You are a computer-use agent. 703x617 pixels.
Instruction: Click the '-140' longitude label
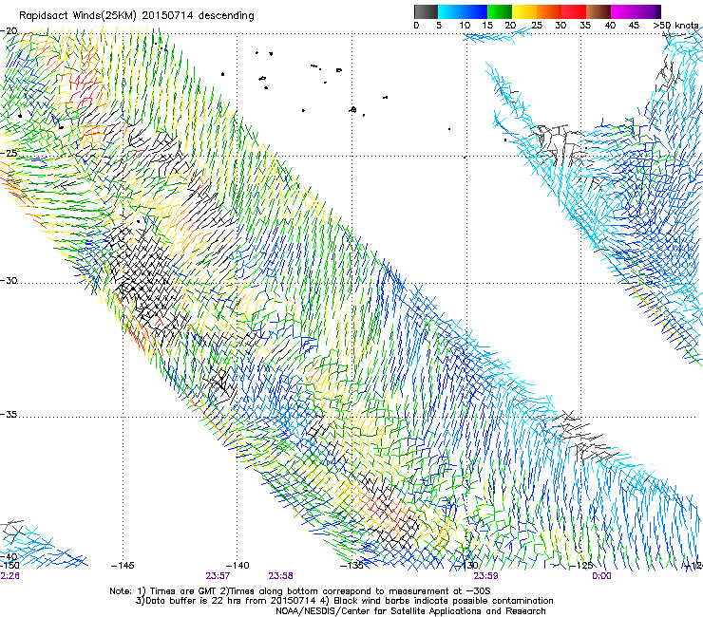tap(237, 566)
